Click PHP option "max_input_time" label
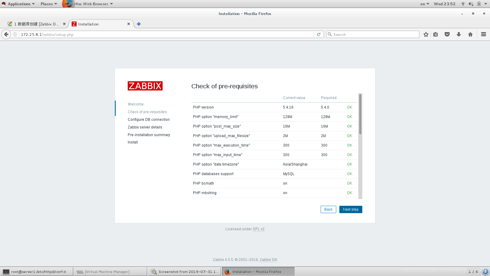Screen dimensions: 490x276 [x=217, y=155]
